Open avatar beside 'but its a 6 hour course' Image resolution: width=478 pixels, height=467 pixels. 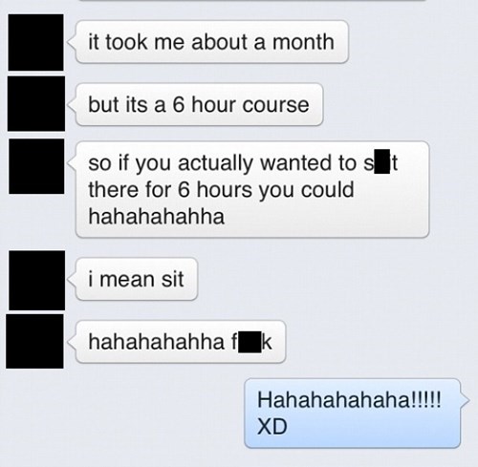pyautogui.click(x=36, y=103)
